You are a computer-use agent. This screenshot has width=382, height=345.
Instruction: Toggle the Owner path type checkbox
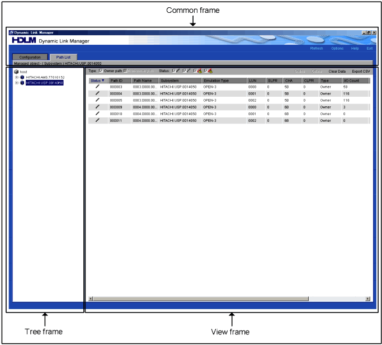click(101, 71)
